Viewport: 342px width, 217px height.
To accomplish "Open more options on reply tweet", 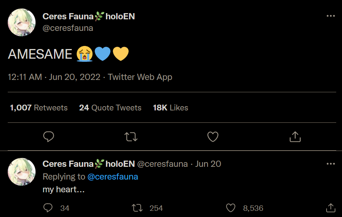I will [x=331, y=164].
